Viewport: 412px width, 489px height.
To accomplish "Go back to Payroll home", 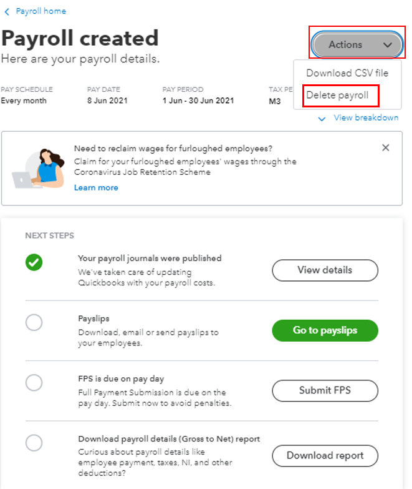I will tap(41, 11).
